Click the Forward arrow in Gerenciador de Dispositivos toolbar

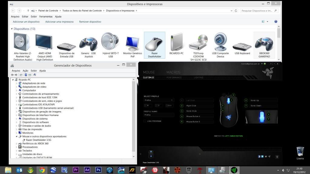click(16, 75)
